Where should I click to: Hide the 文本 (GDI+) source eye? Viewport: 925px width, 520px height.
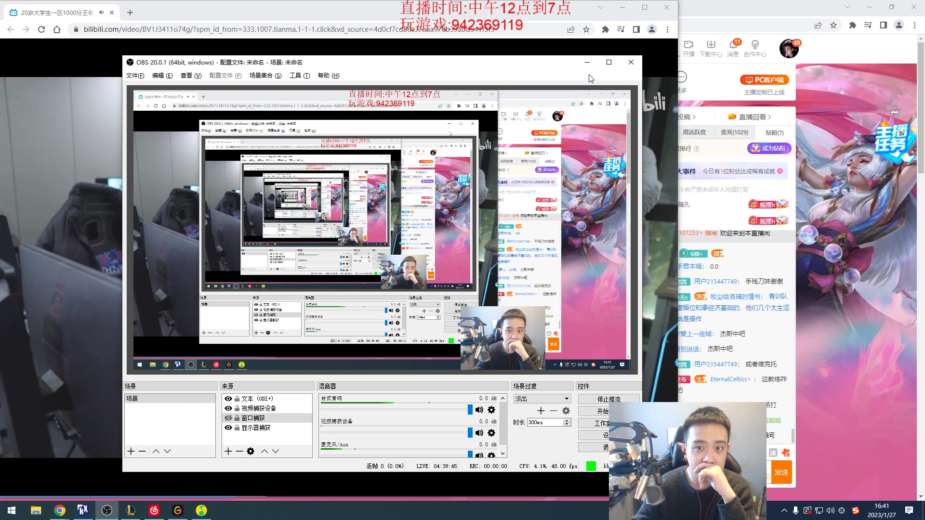[228, 399]
